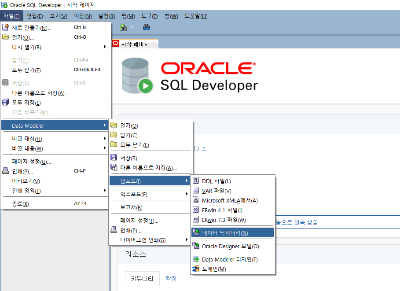
Task: Select Microsoft XMLA에서(A) import option
Action: tap(233, 200)
